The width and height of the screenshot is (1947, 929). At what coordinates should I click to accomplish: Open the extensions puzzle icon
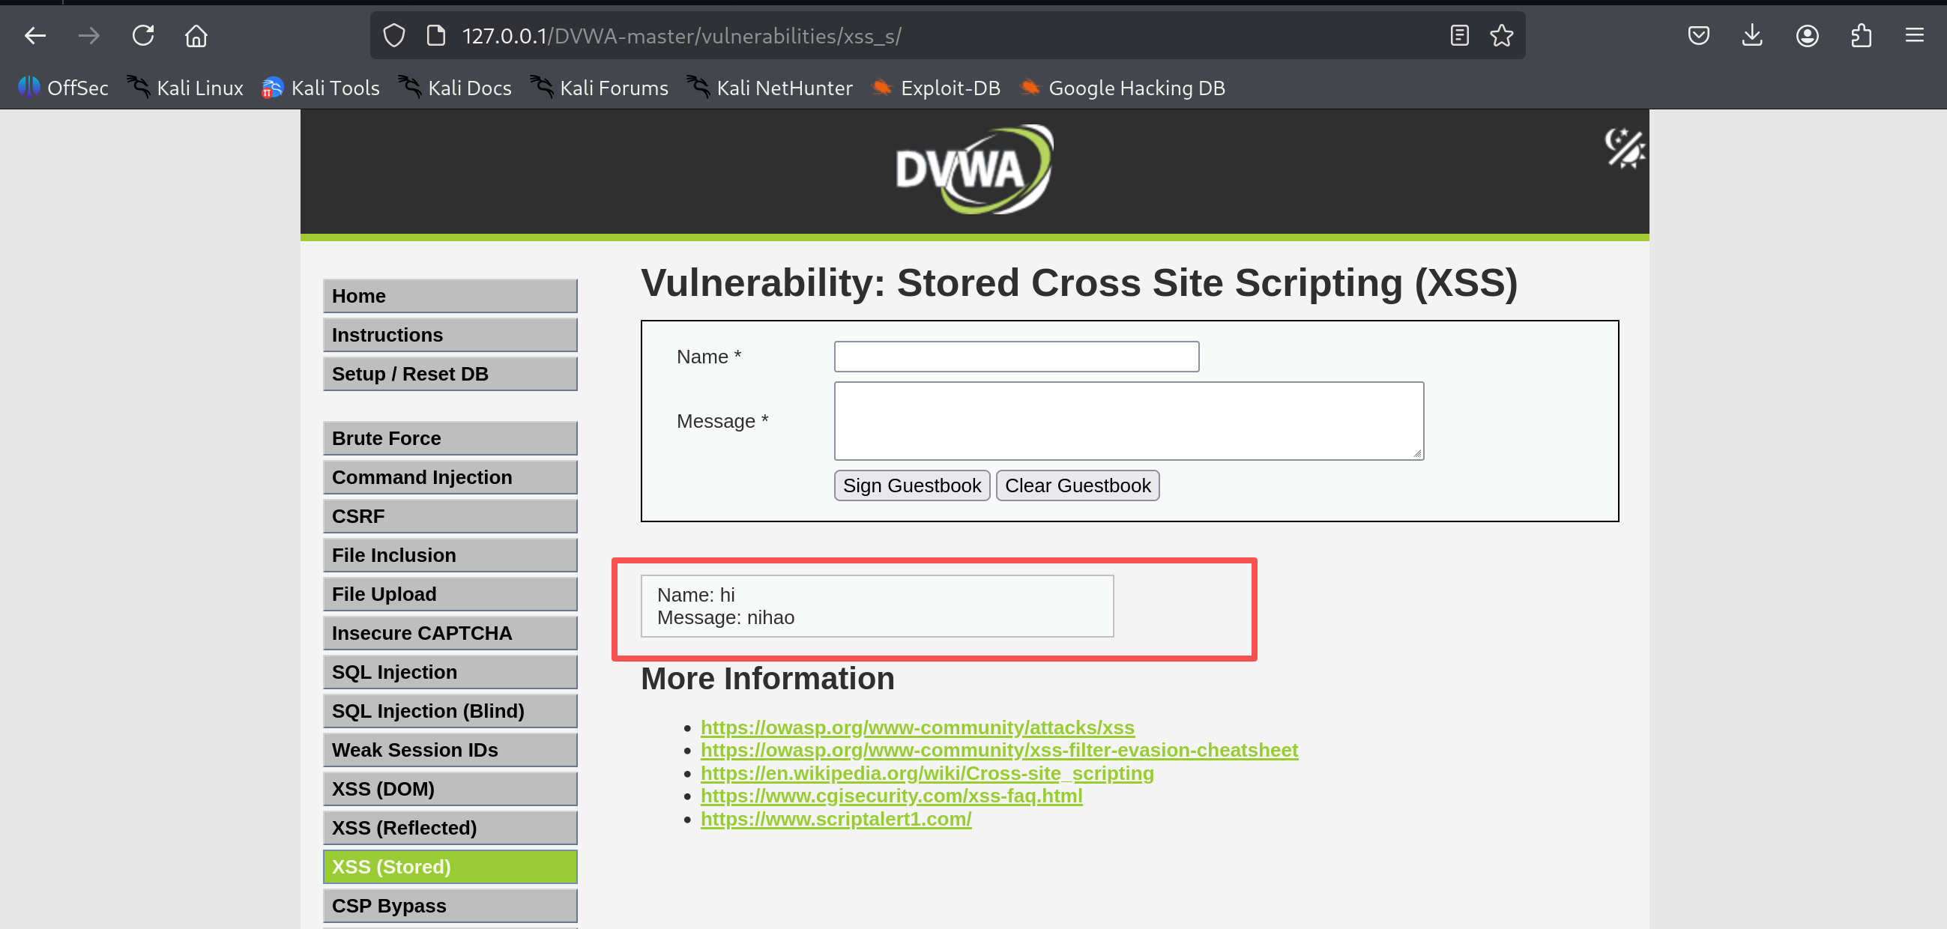(1861, 35)
